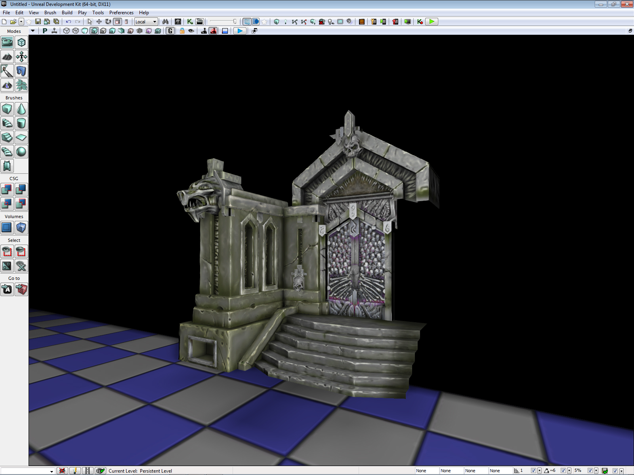Toggle drag grid snapping checkbox in the status bar
The image size is (634, 475).
533,471
